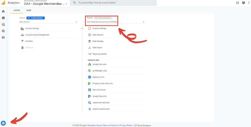Open the Reports icon in left sidebar
Image resolution: width=251 pixels, height=127 pixels.
coord(3,18)
